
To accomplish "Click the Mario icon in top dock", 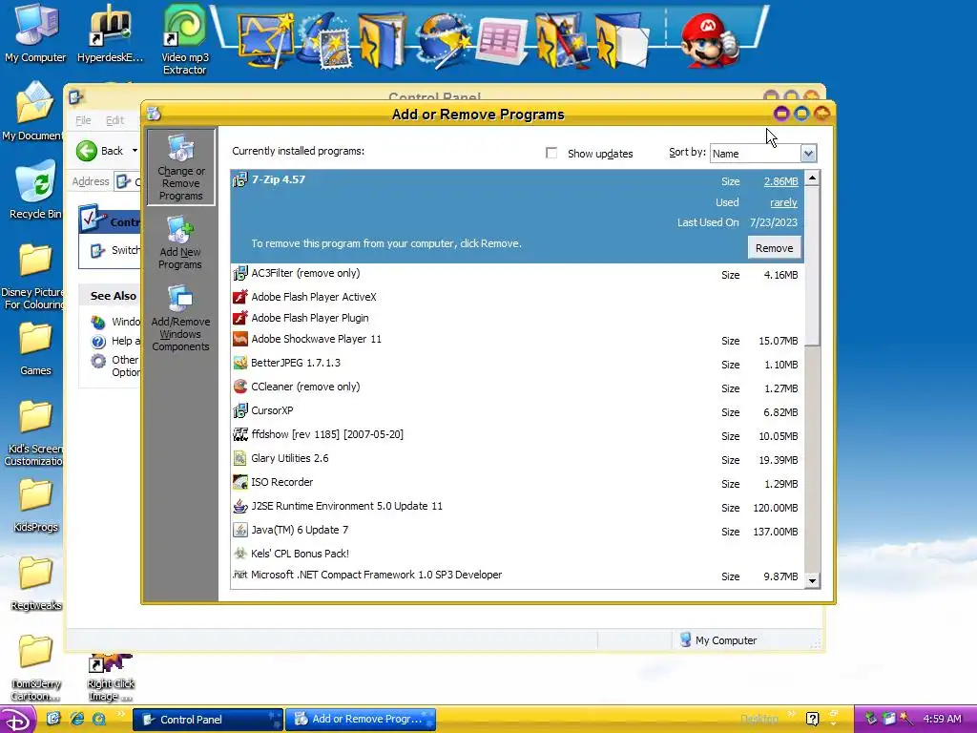I will point(709,40).
